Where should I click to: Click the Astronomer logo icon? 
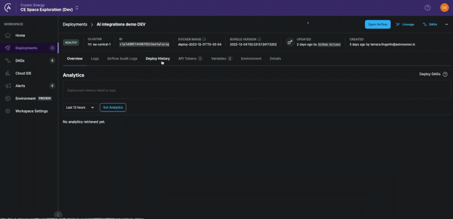[8, 8]
